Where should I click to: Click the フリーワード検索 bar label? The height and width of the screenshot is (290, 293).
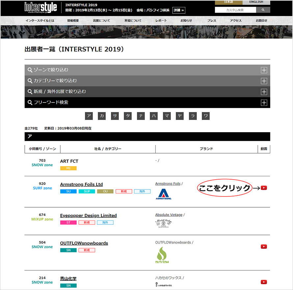(51, 102)
